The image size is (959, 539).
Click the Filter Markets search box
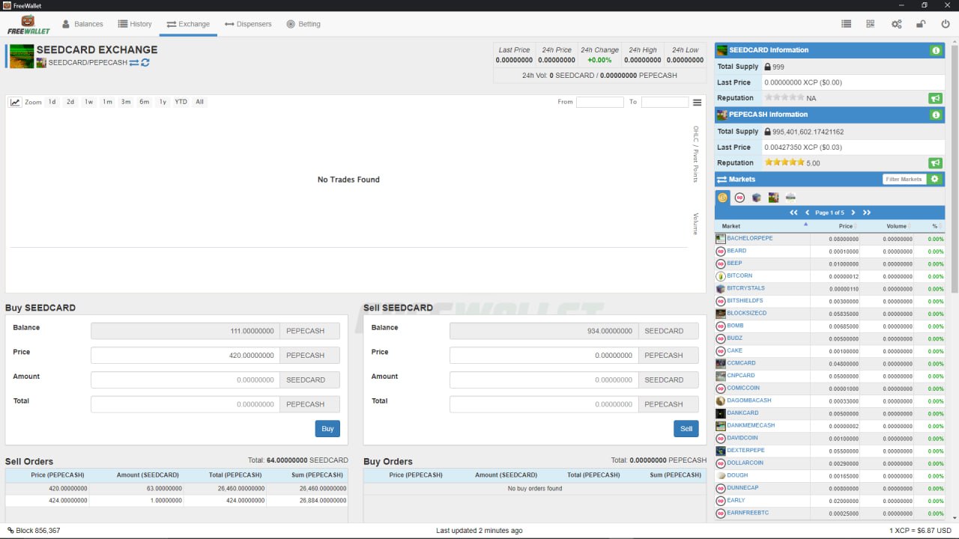(x=904, y=180)
